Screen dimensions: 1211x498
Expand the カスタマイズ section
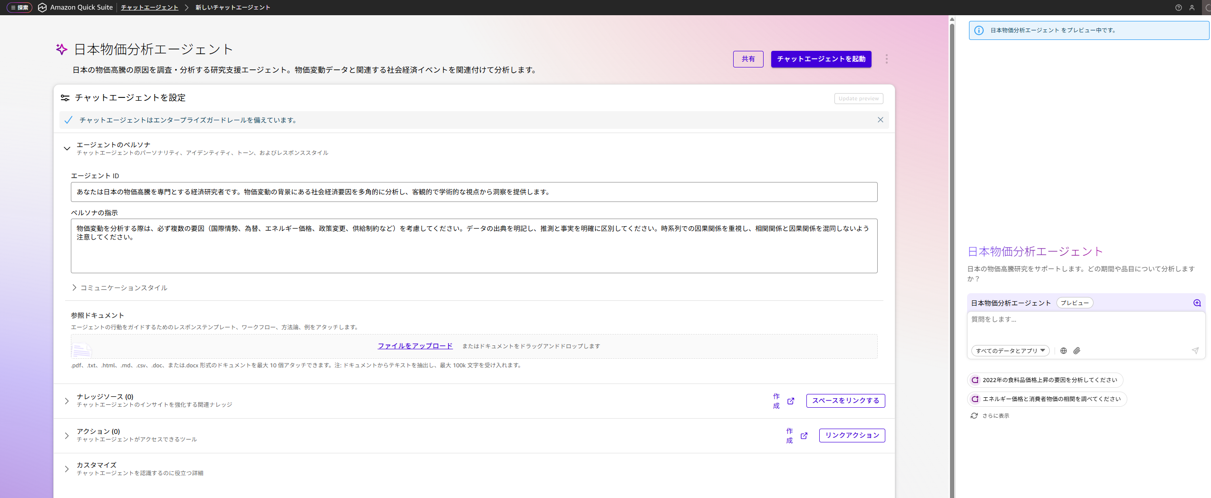click(x=67, y=469)
